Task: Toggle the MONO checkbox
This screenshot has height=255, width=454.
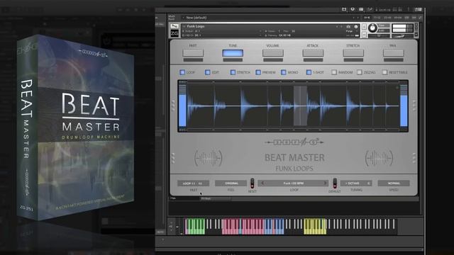Action: tap(284, 72)
